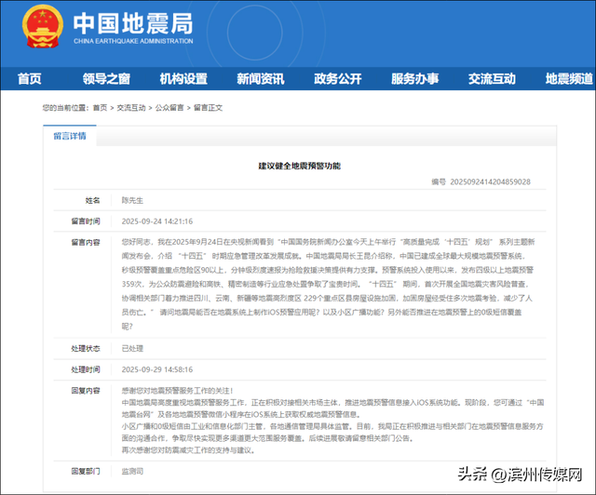This screenshot has height=495, width=596.
Task: Click CHINA EARTHQUAKE ADMINISTRATION subtitle
Action: tap(133, 41)
